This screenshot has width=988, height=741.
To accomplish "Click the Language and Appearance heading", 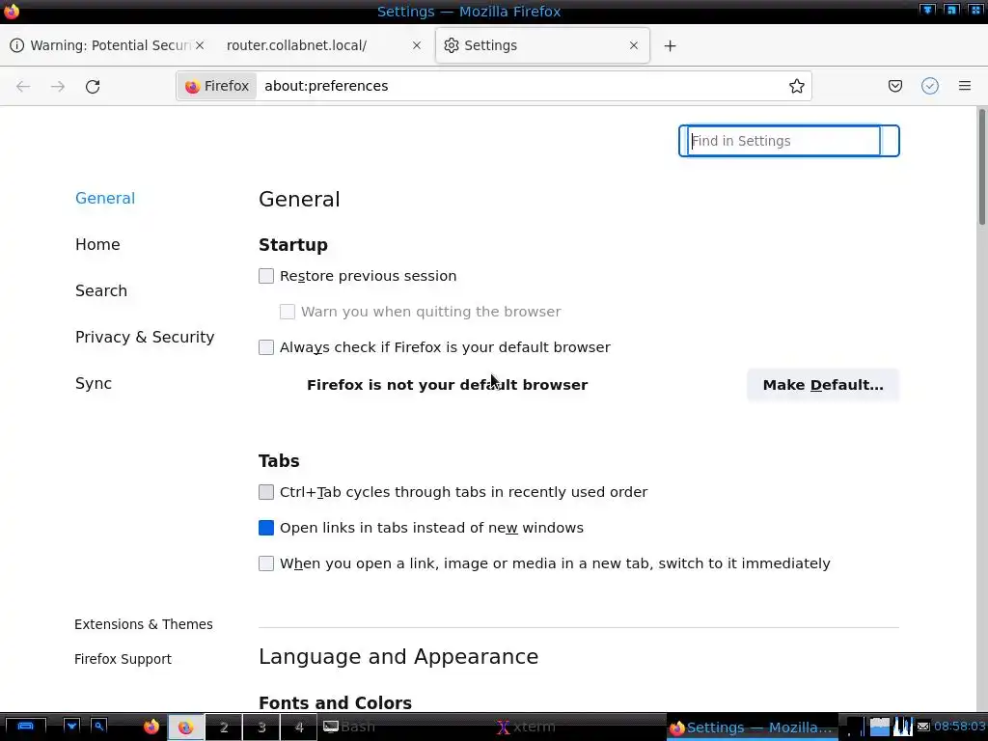I will (398, 656).
